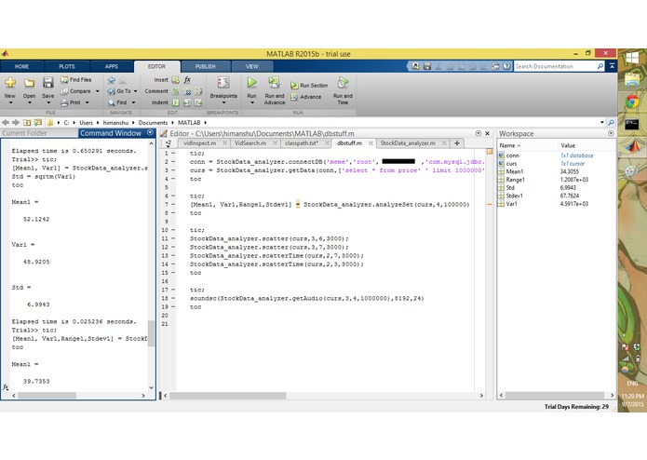Screen dimensions: 647x460
Task: Click the quick access save icon in the top-right toolbar
Action: (x=427, y=66)
